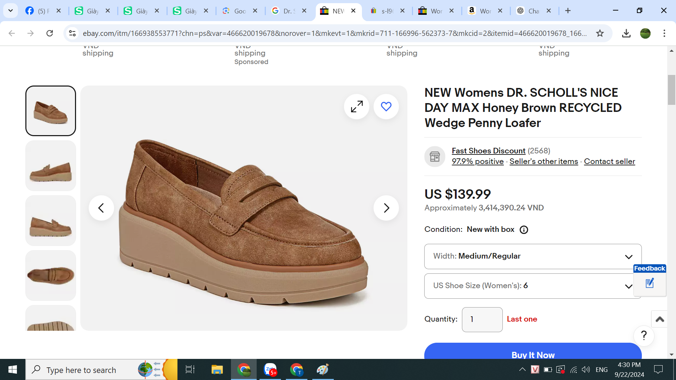Show next product image with right arrow

tap(386, 208)
